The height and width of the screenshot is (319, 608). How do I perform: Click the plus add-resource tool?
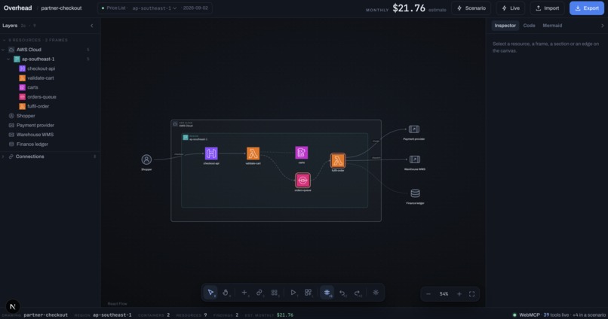point(244,293)
